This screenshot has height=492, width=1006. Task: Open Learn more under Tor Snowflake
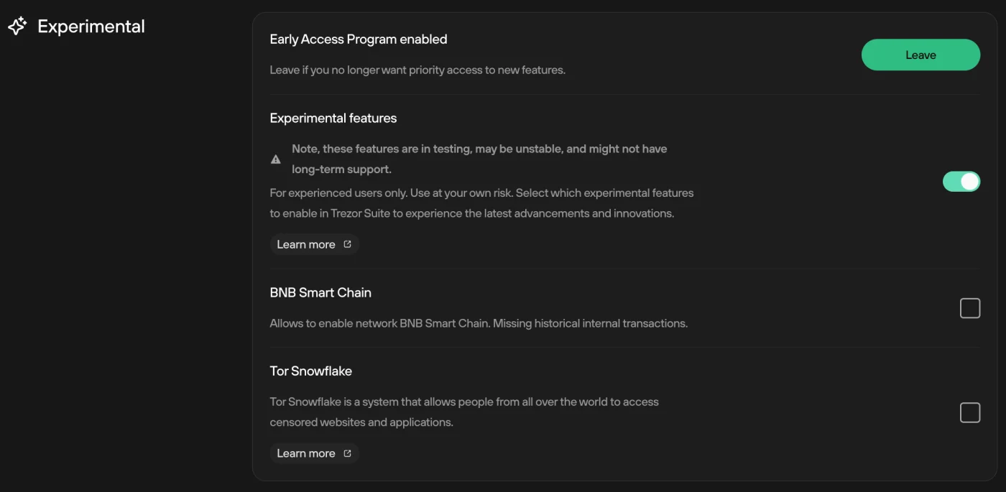pos(314,453)
